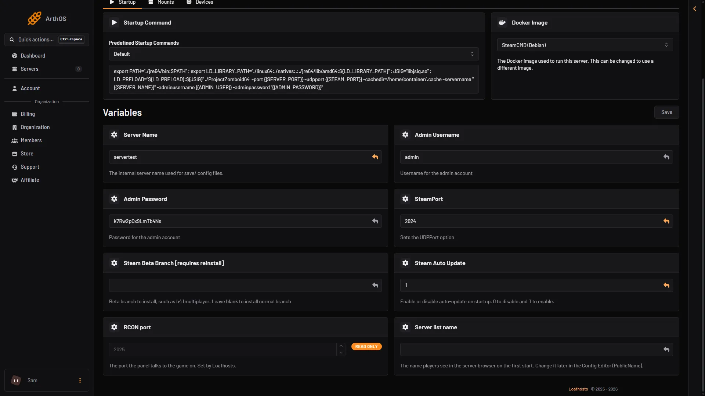Open the Store page
Screen dimensions: 705x396
(47, 154)
